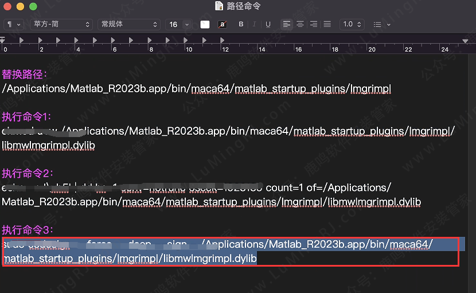Zoom the window with the green button
Screen dimensions: 476x293
[33, 6]
